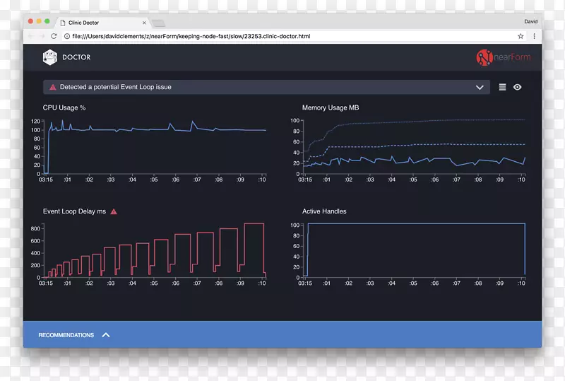This screenshot has height=381, width=565.
Task: Open the Recommendations bar label
Action: 66,335
